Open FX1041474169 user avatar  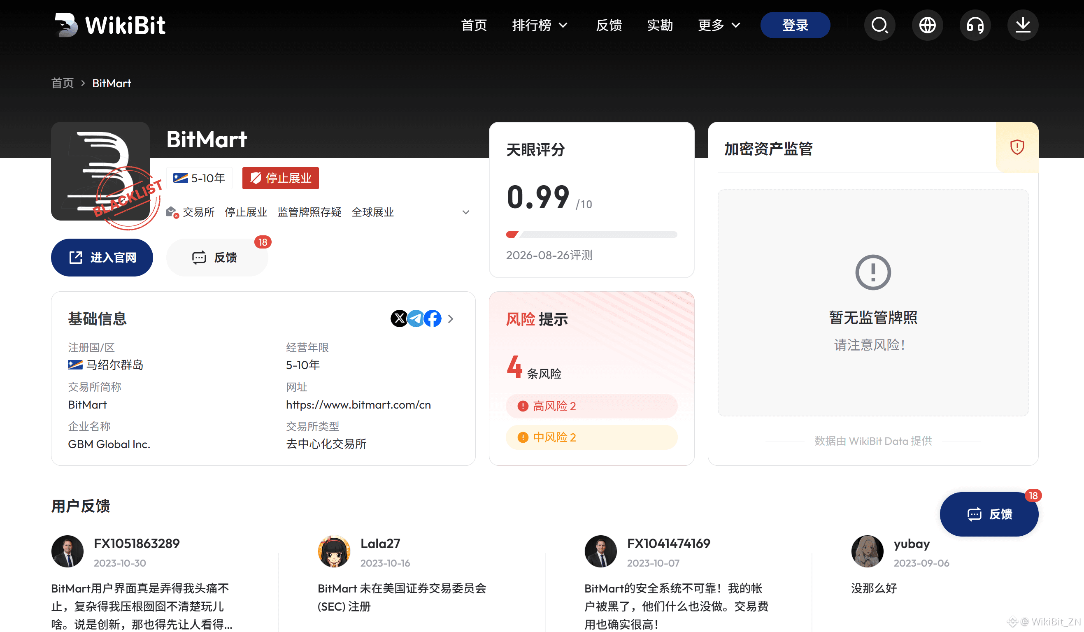[x=601, y=551]
